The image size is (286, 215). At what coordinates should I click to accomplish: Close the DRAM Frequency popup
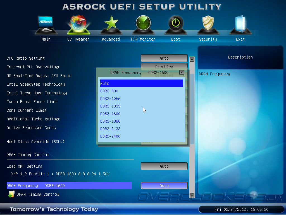pos(182,73)
